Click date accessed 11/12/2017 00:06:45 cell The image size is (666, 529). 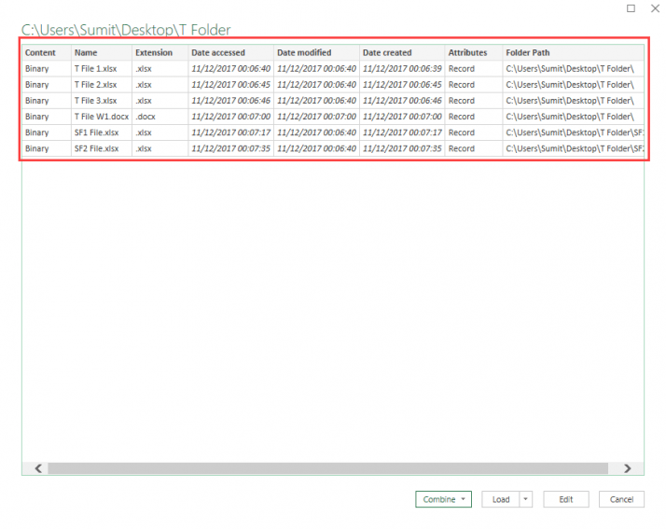230,85
